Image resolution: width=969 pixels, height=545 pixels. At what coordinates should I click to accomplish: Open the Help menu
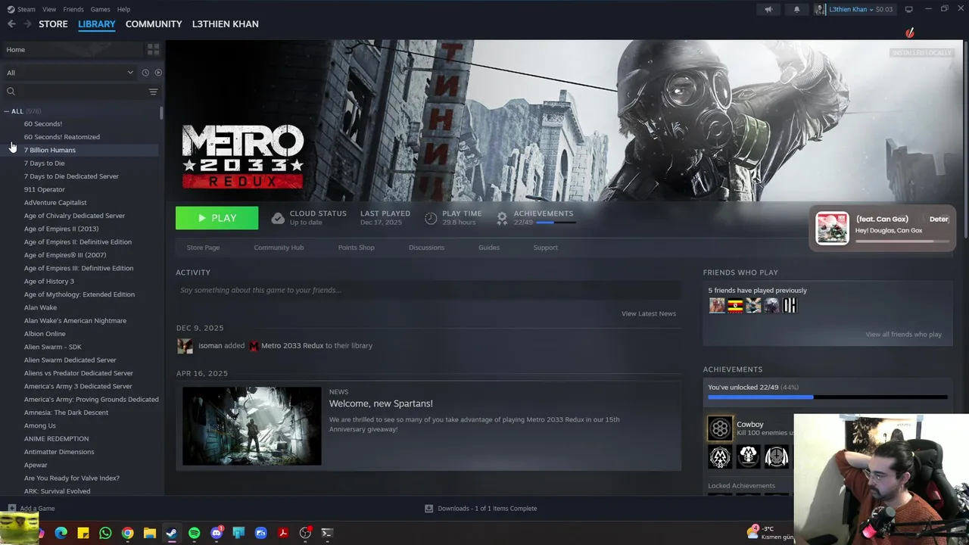click(x=124, y=9)
